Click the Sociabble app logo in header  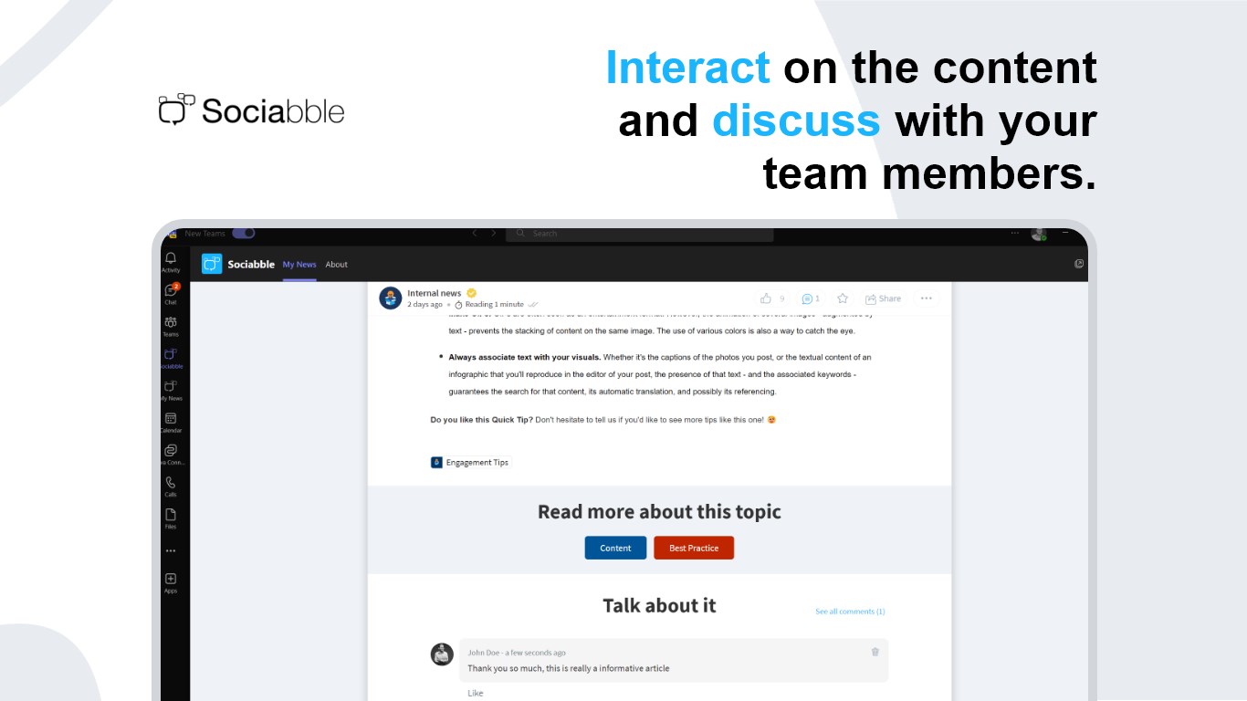pos(212,264)
